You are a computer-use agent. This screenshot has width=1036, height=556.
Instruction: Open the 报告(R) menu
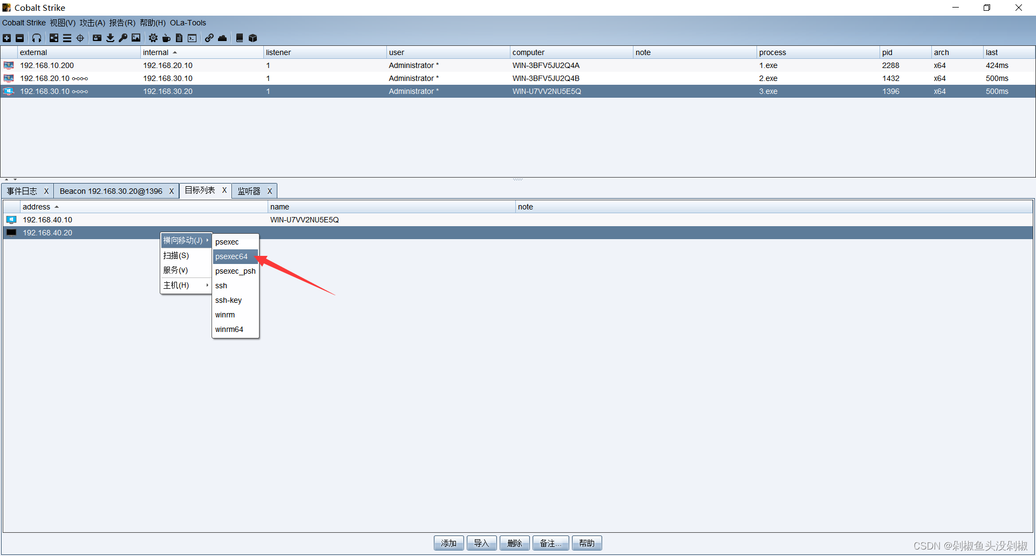[122, 23]
